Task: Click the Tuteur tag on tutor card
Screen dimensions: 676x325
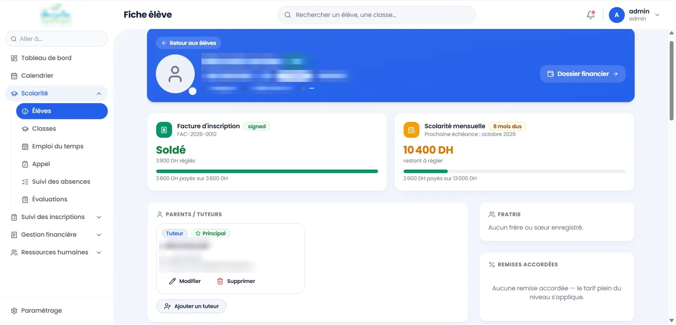Action: pyautogui.click(x=174, y=233)
